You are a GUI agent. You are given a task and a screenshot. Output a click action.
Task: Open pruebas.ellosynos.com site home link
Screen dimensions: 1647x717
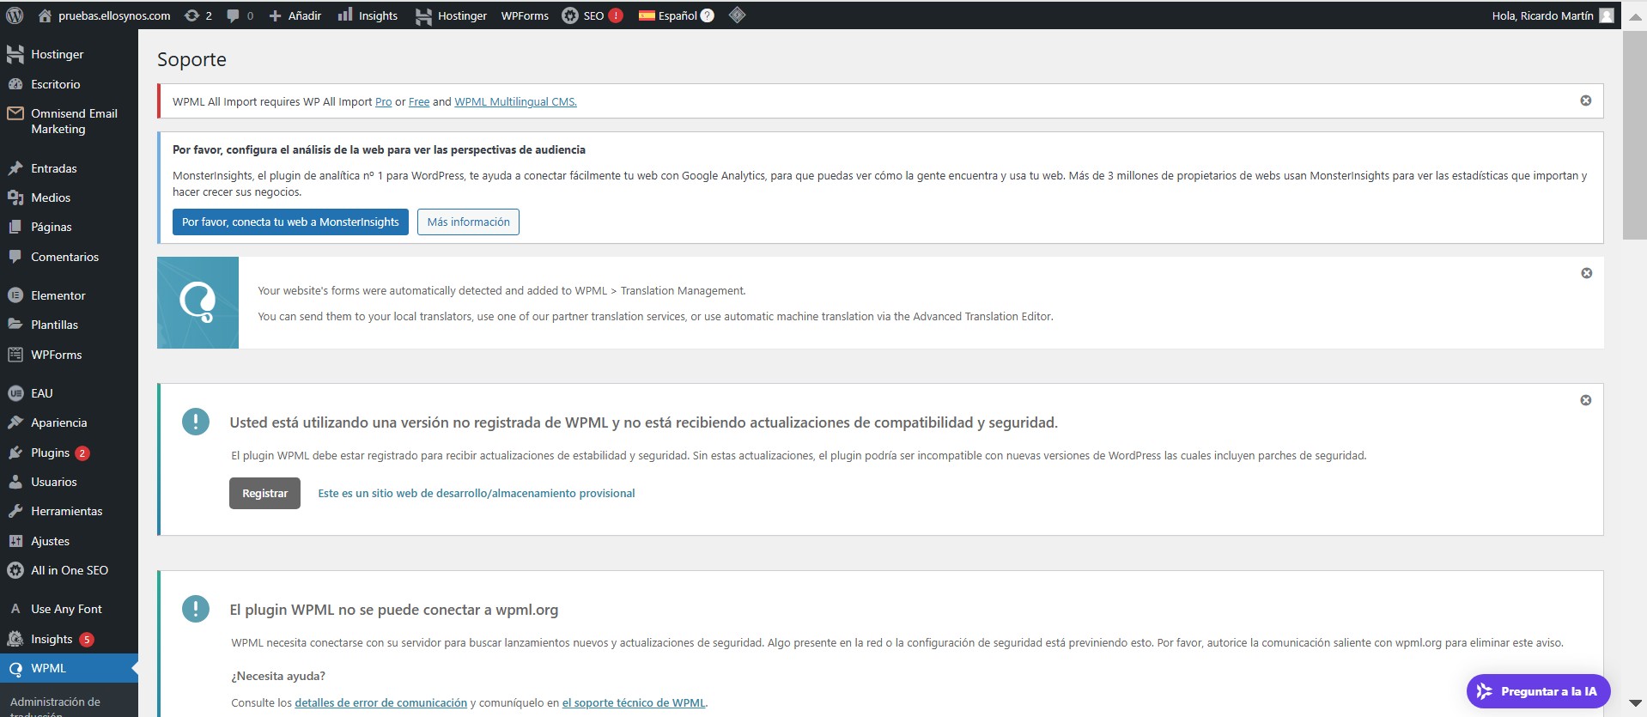click(104, 15)
